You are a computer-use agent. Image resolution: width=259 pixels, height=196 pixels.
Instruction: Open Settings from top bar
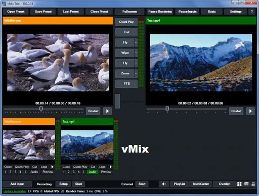point(236,12)
